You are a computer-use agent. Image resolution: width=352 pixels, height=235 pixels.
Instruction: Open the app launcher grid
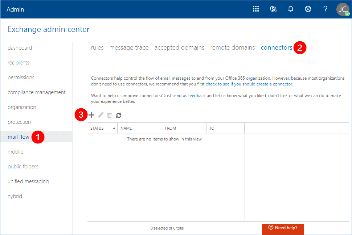(x=256, y=9)
